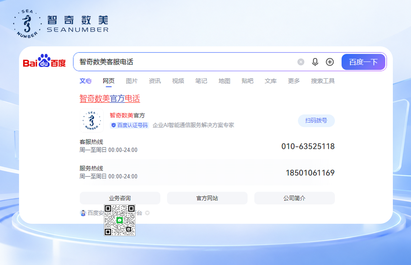Expand the 更多 menu

click(x=294, y=81)
